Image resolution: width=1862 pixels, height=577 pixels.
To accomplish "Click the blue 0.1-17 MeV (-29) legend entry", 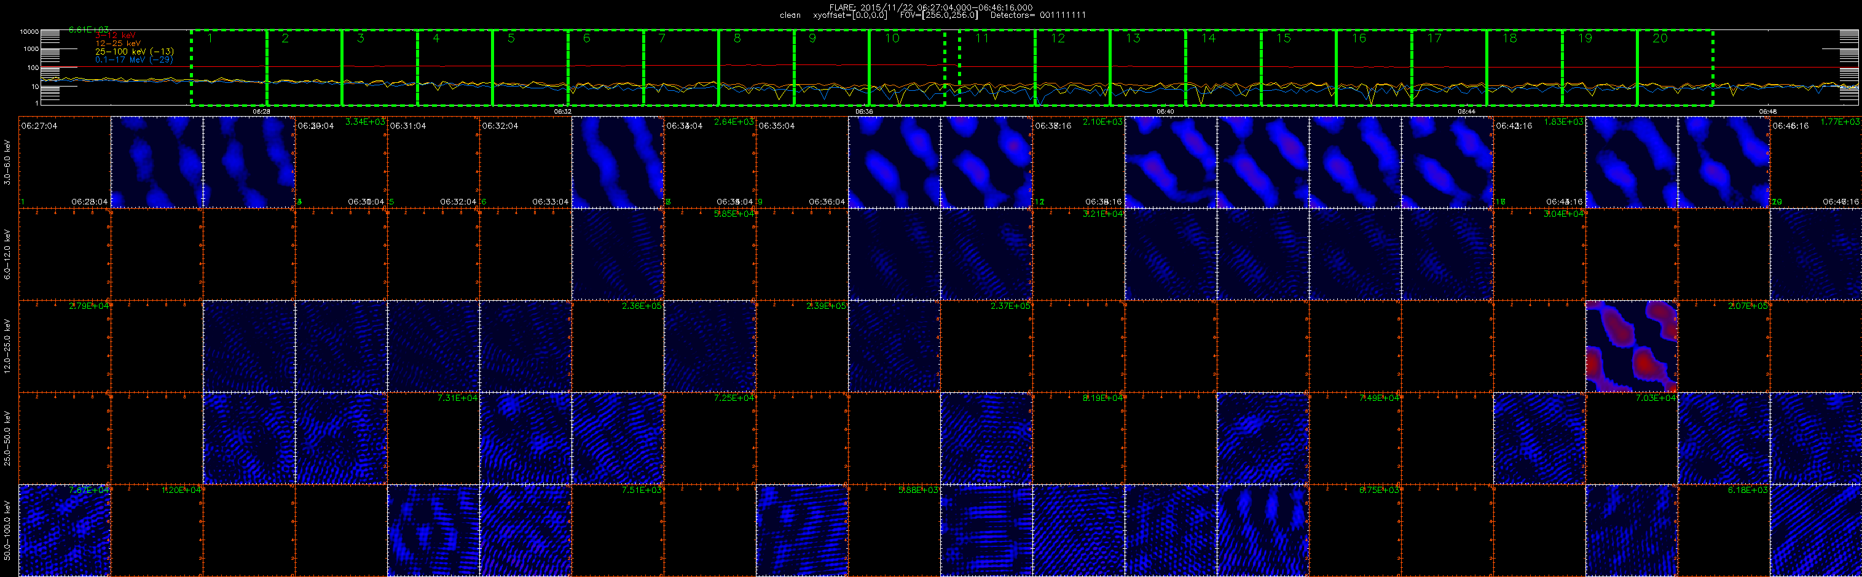I will click(x=134, y=59).
